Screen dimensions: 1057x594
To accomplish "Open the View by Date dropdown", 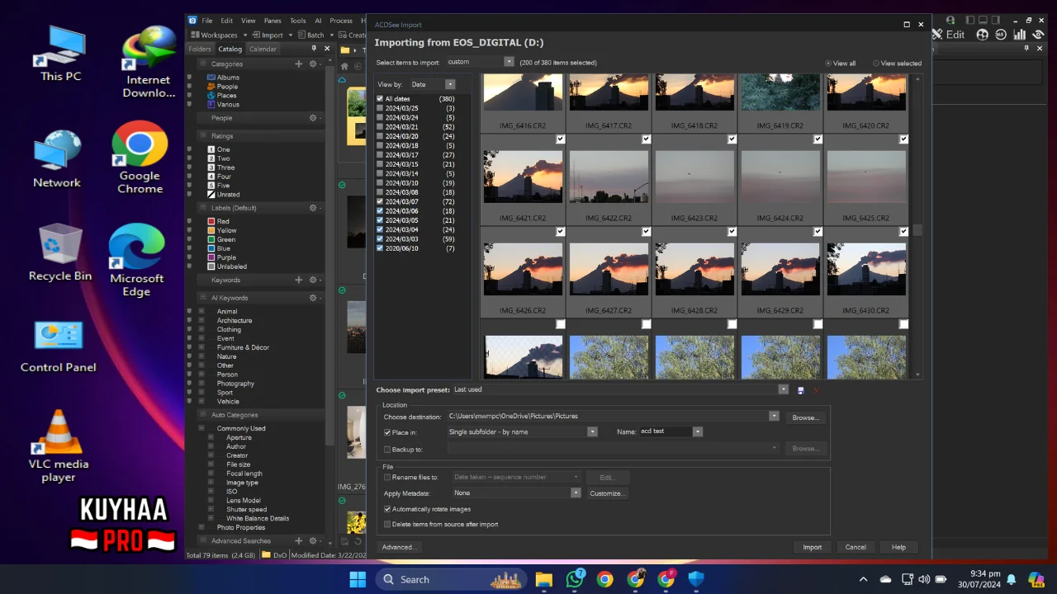I will (450, 84).
